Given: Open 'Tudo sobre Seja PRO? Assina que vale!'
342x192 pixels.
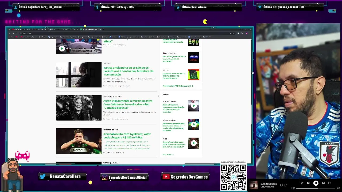Looking at the screenshot, I should [x=178, y=86].
